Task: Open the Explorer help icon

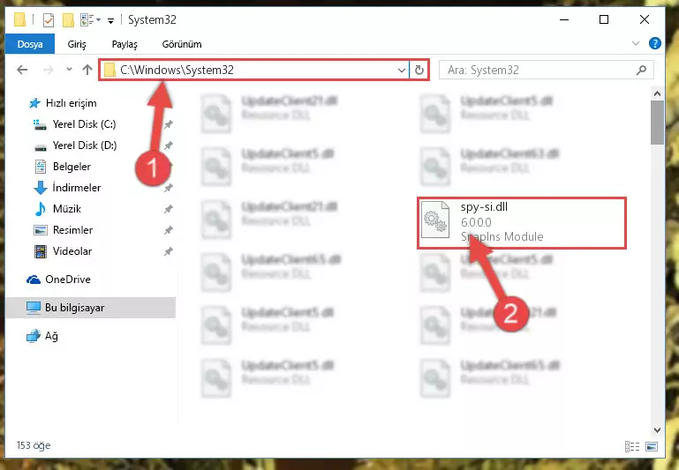Action: [x=655, y=44]
